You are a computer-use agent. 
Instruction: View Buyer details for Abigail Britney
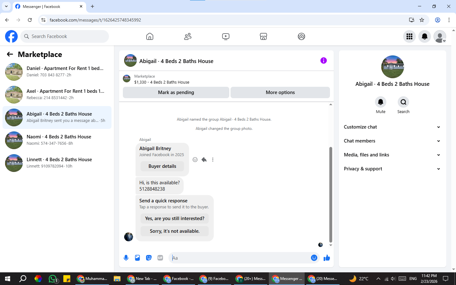(x=162, y=166)
